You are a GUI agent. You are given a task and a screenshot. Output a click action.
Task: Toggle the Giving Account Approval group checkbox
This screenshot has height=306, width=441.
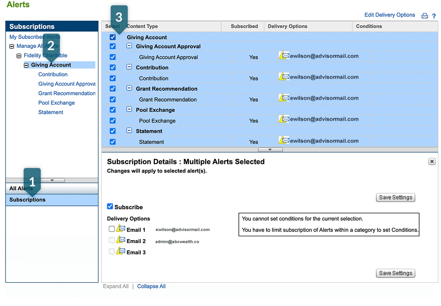pyautogui.click(x=112, y=46)
